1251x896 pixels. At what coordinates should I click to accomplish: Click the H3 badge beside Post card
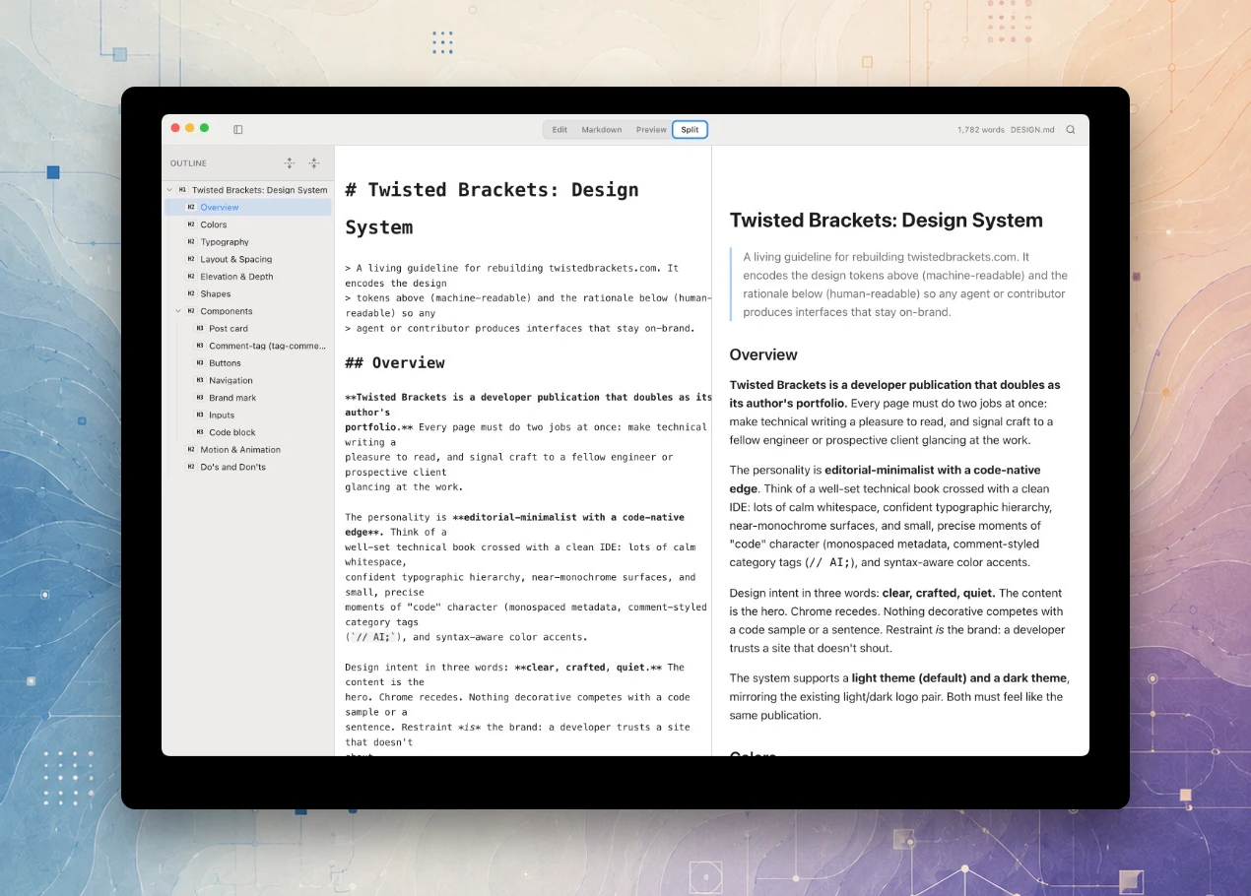(200, 329)
